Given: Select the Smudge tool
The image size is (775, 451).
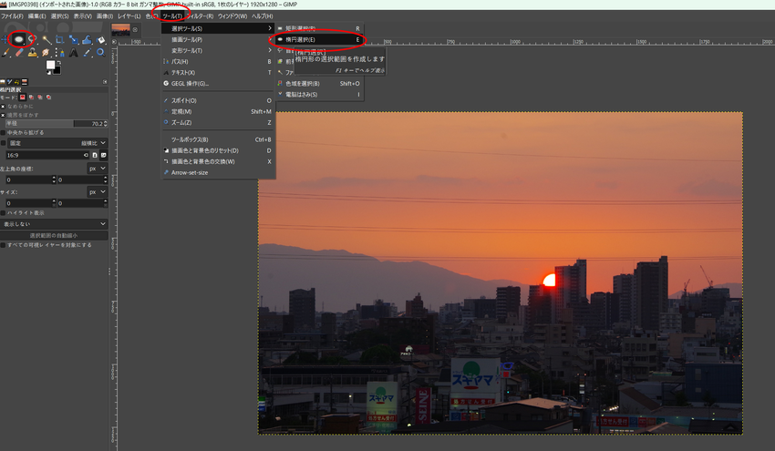Looking at the screenshot, I should [x=46, y=52].
